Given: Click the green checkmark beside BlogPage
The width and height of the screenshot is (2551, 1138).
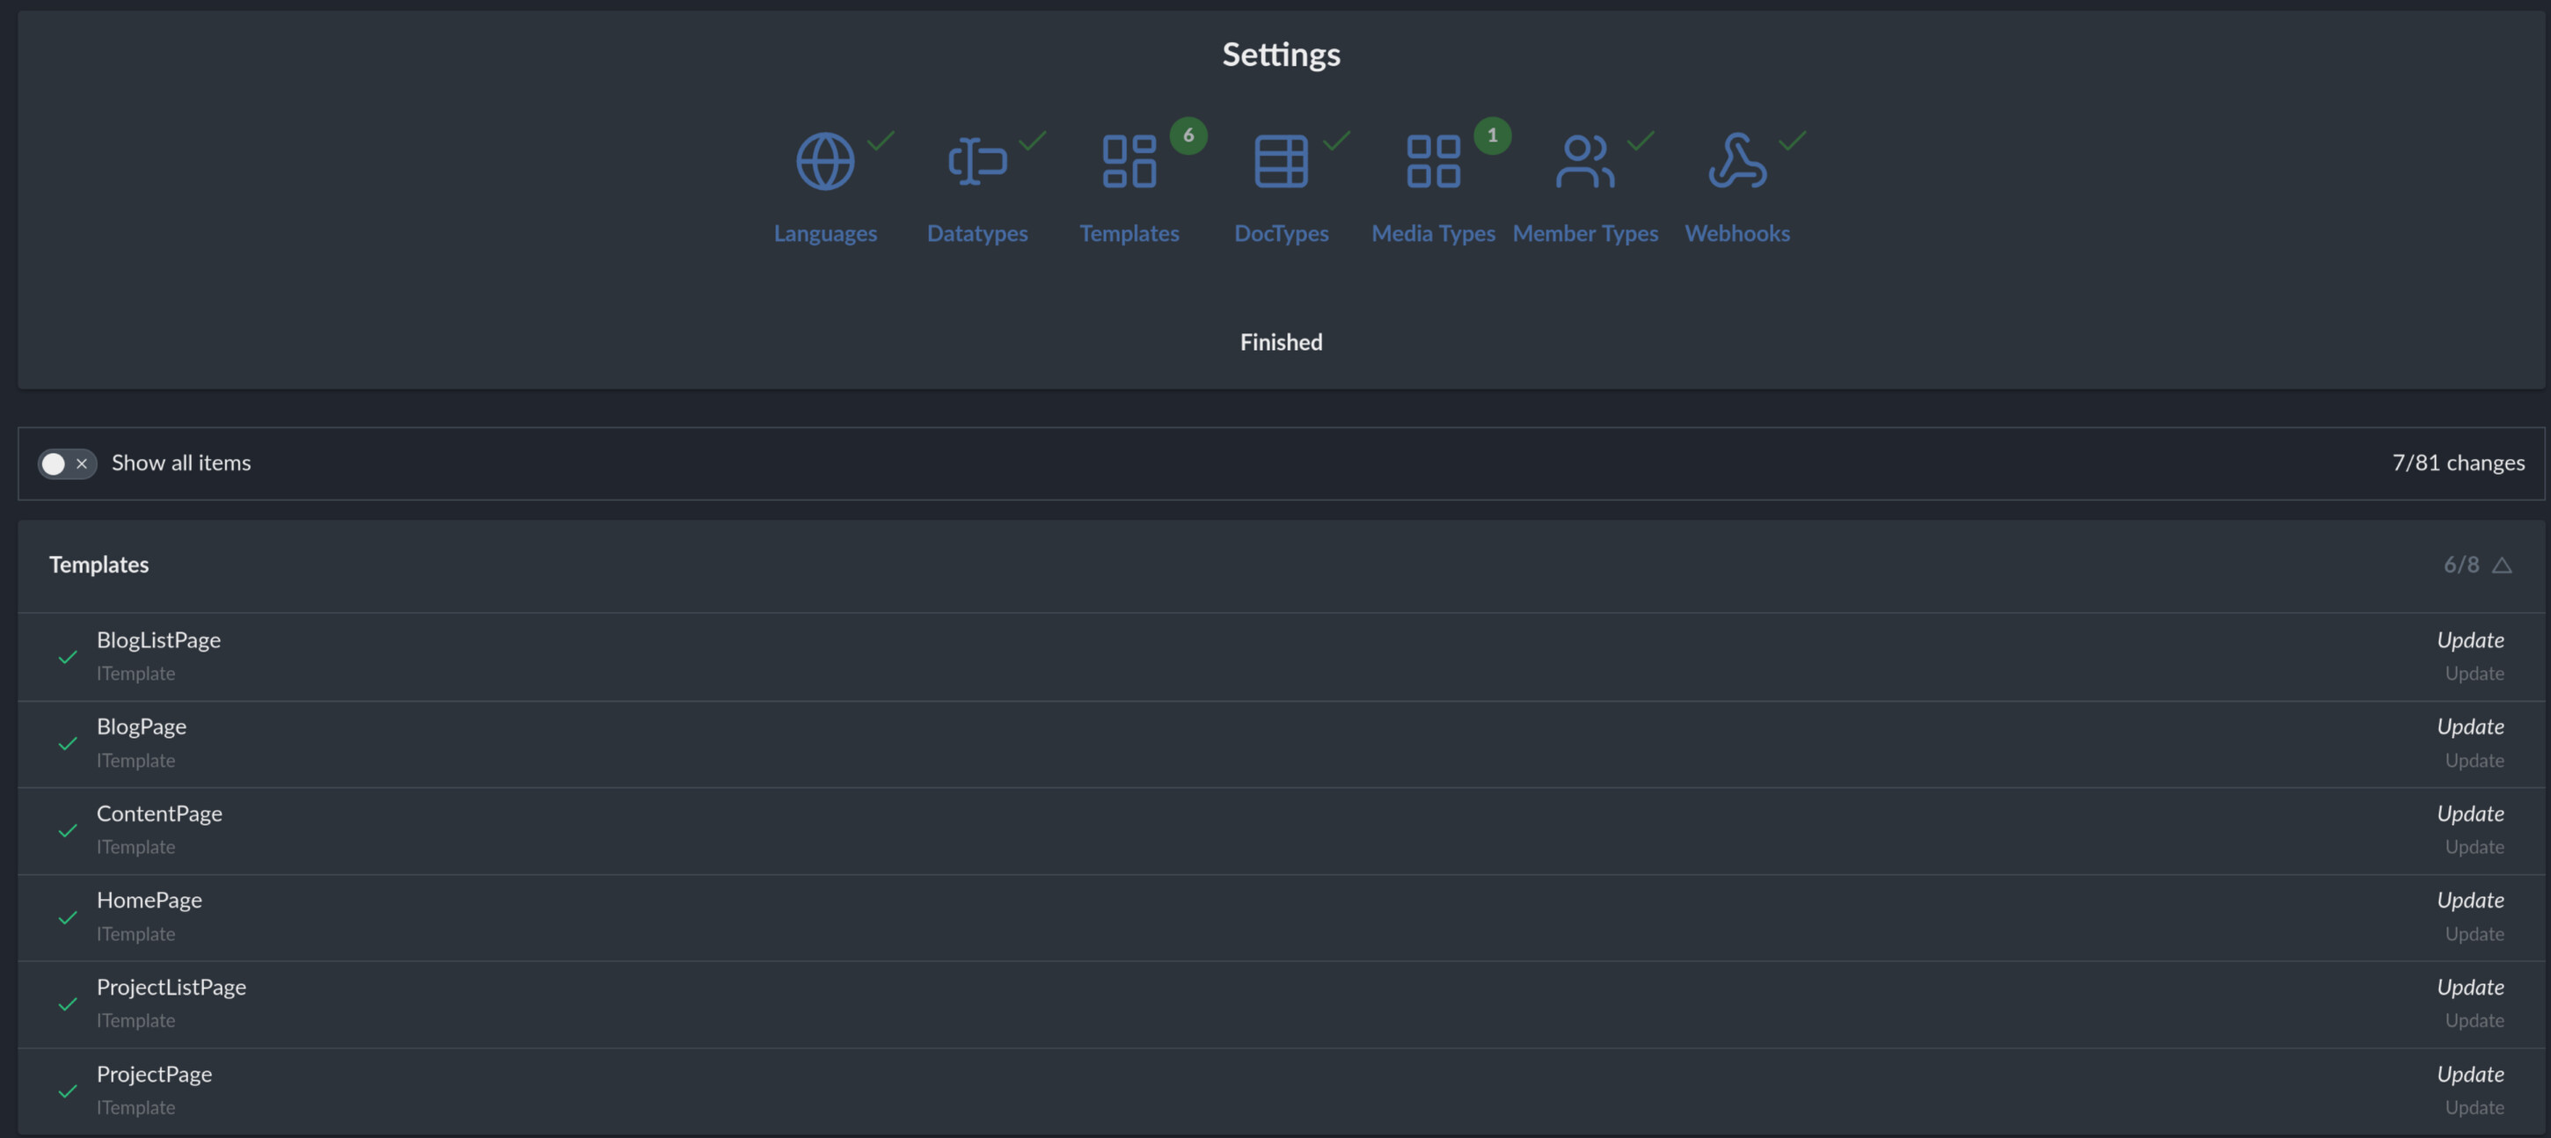Looking at the screenshot, I should click(x=68, y=744).
